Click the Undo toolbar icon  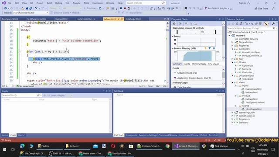pyautogui.click(x=36, y=8)
